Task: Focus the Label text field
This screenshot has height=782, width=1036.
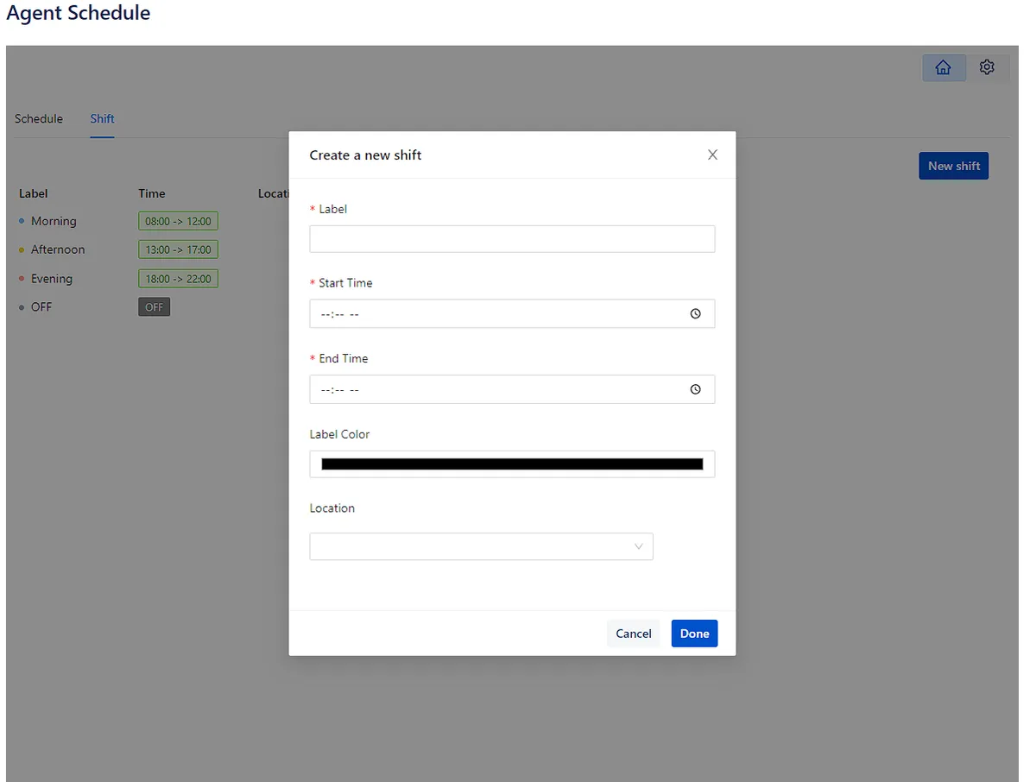Action: [512, 239]
